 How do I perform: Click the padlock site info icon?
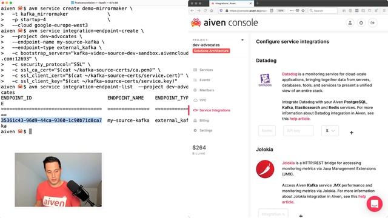(226, 11)
